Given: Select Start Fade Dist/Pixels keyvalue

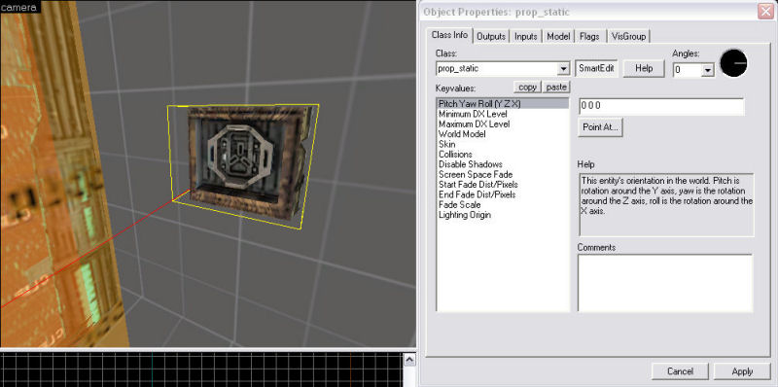Looking at the screenshot, I should click(502, 185).
